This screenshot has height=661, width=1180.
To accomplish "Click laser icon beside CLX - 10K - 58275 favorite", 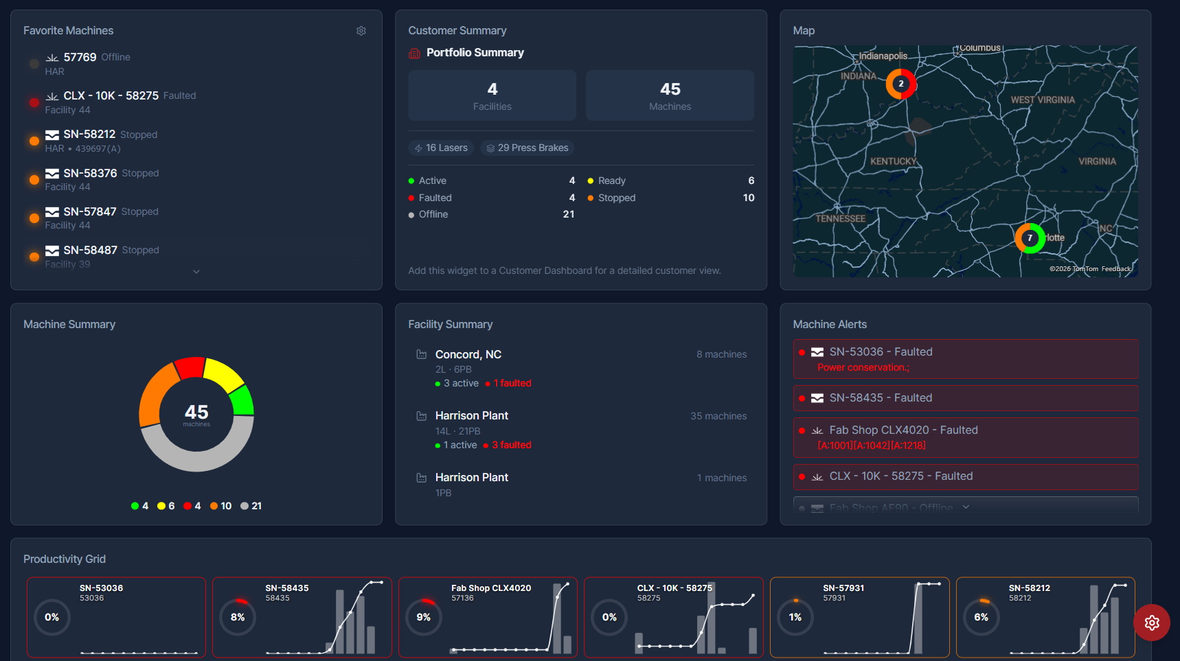I will (x=52, y=96).
